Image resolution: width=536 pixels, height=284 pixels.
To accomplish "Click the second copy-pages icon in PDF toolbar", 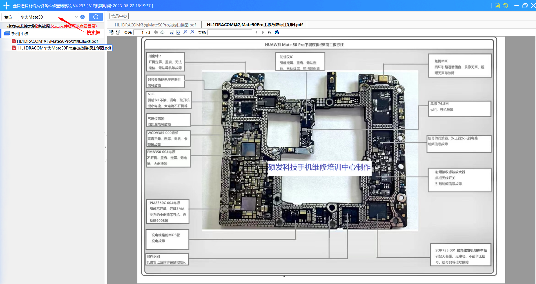I will (x=118, y=32).
